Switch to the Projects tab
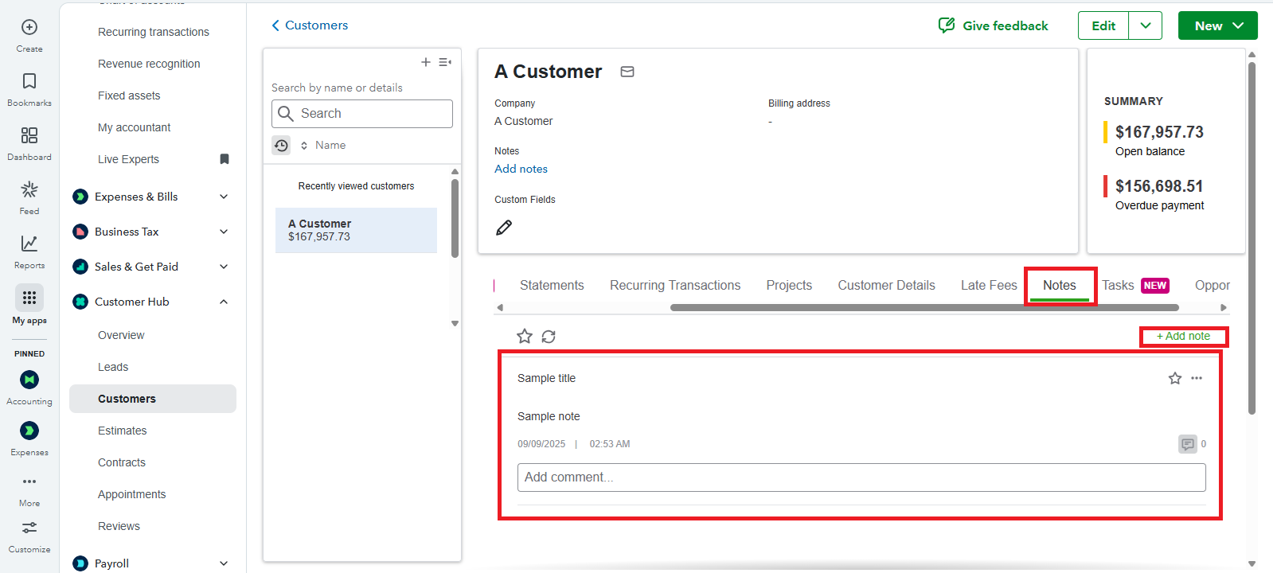Screen dimensions: 1273x573 (789, 286)
